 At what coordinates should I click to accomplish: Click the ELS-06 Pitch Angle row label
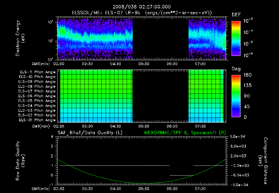37,96
